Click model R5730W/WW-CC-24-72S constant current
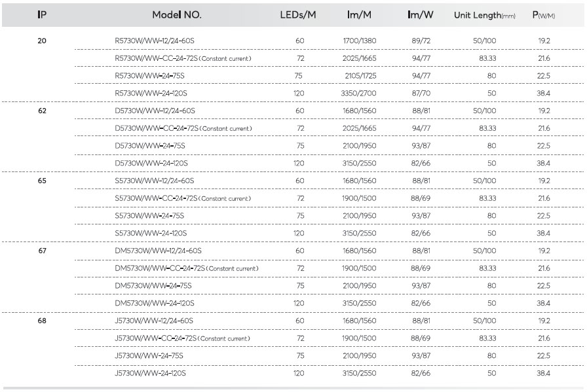The height and width of the screenshot is (392, 587). 183,58
